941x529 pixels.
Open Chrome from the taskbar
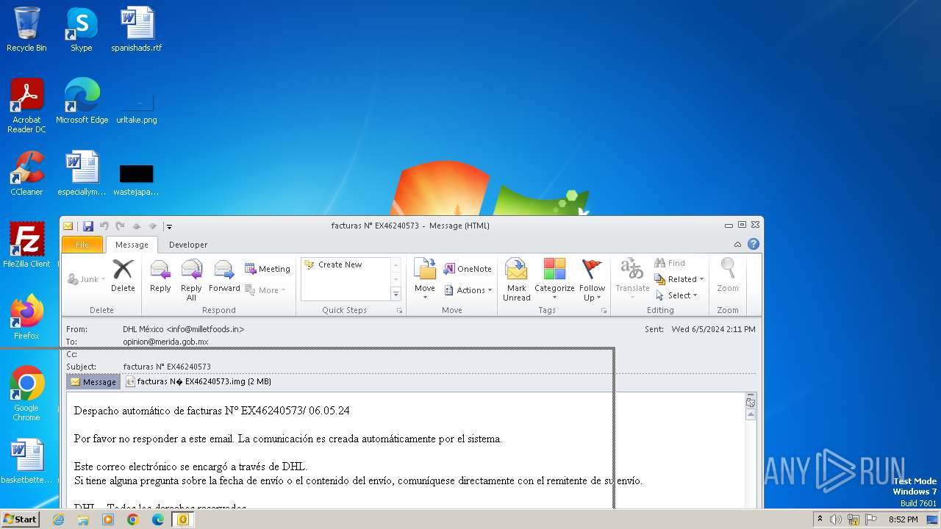click(132, 519)
